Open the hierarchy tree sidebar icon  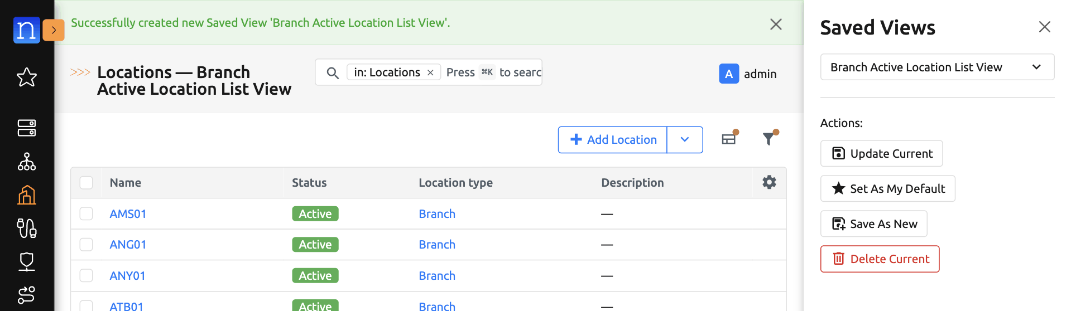click(26, 162)
